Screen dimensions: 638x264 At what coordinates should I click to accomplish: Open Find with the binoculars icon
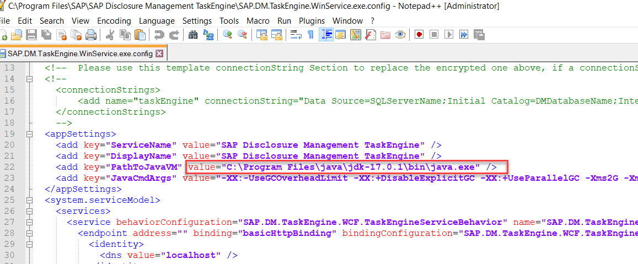[x=193, y=35]
